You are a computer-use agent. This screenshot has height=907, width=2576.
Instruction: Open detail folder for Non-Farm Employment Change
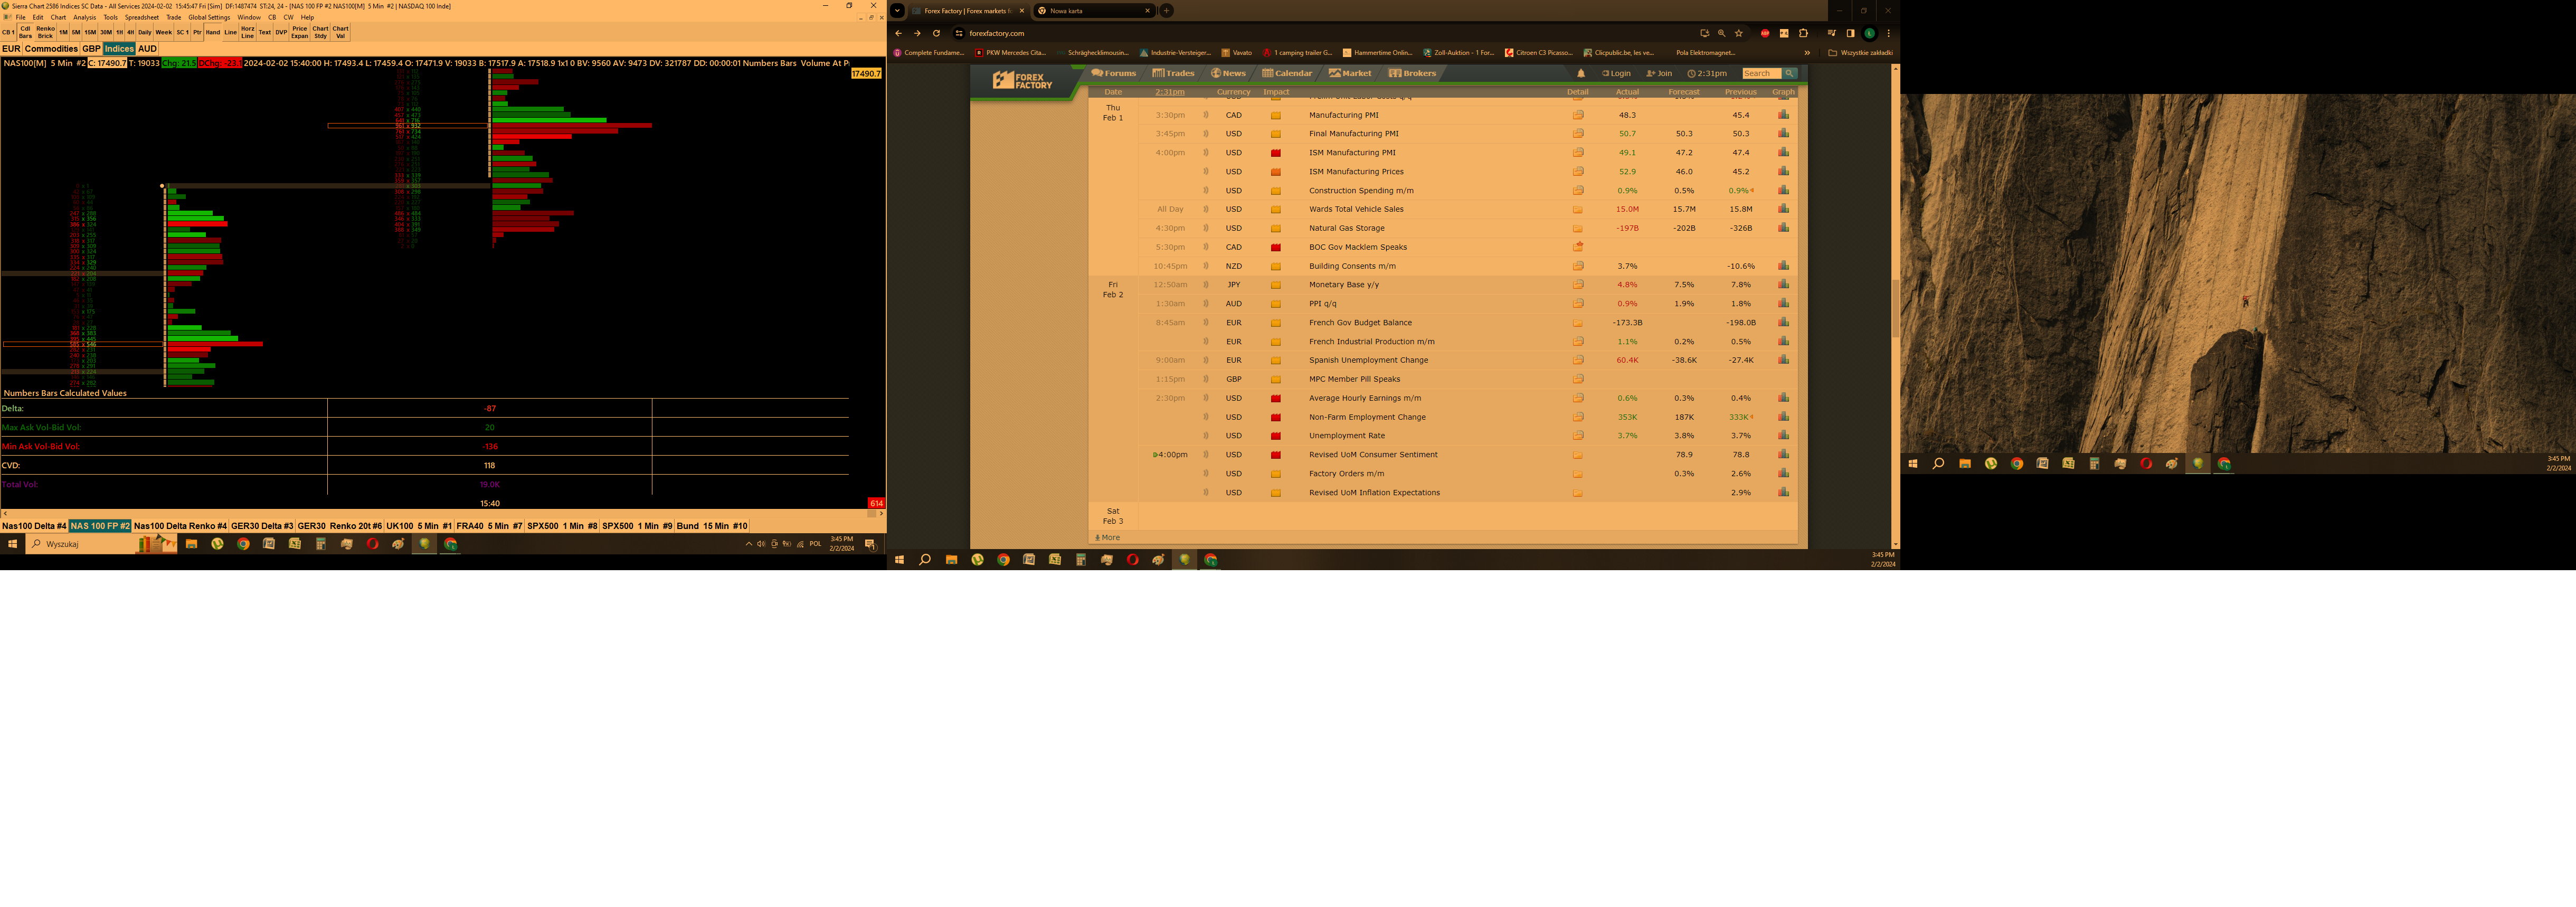coord(1577,417)
